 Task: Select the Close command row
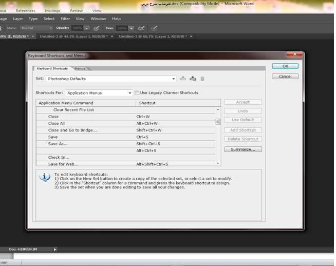point(126,117)
